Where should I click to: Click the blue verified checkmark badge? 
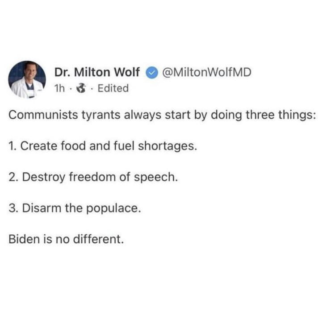click(152, 73)
